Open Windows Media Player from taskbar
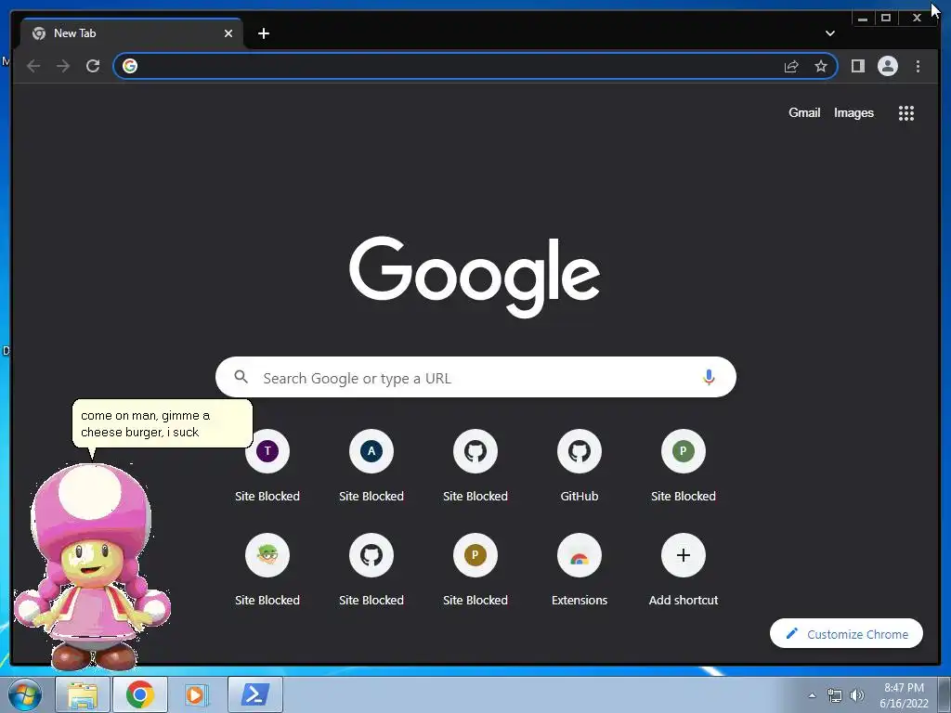 coord(197,694)
